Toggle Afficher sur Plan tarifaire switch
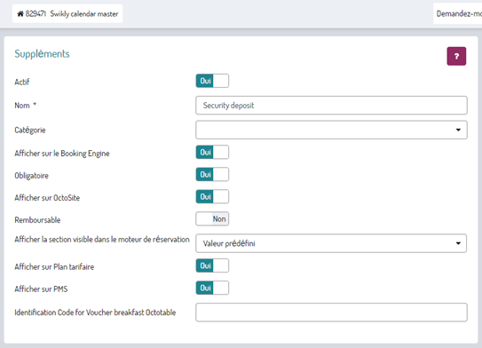 click(212, 265)
